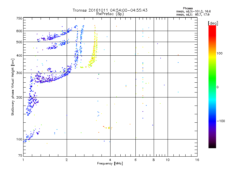Click the plot title 'Tromsø 20161011 04:54:00-04:55:43'
Screen dimensions: 232x174
click(110, 10)
